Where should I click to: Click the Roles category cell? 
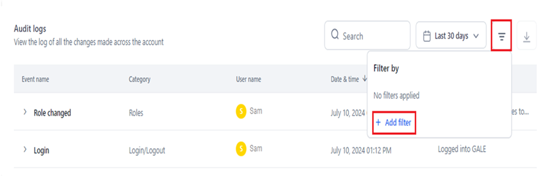click(x=136, y=112)
